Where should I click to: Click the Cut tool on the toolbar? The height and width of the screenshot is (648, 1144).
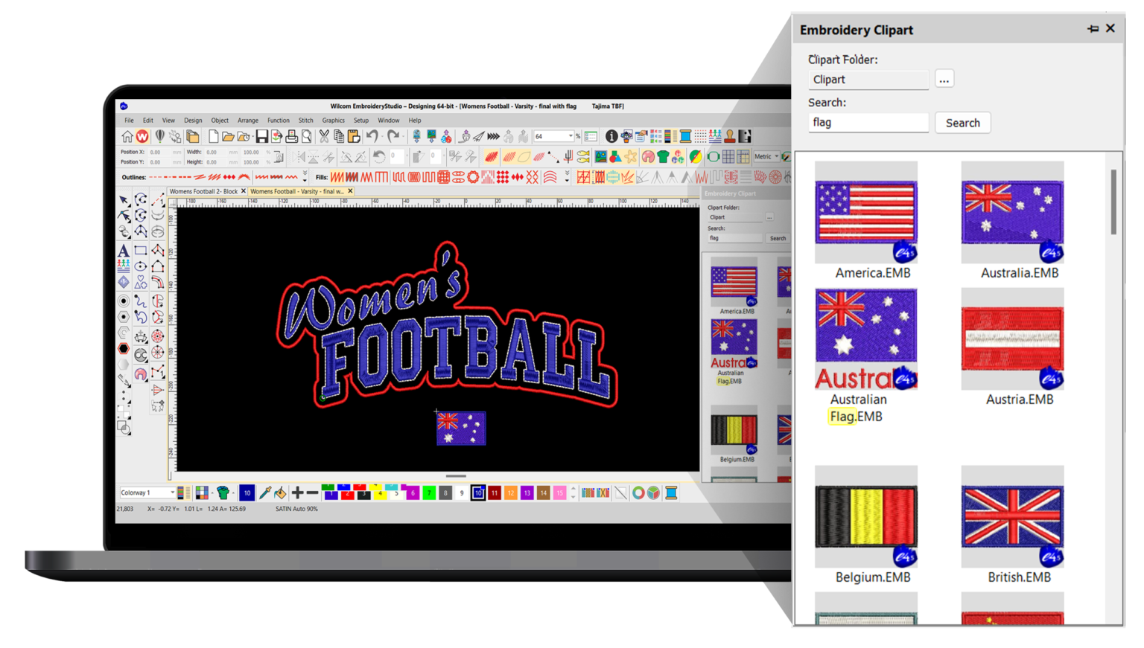click(324, 136)
